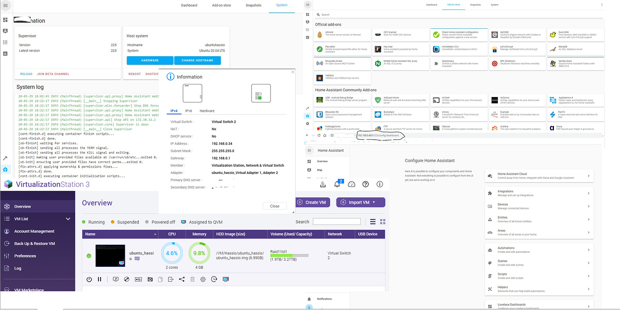
Task: Open the Mosquitto broker add-on
Action: 342,63
